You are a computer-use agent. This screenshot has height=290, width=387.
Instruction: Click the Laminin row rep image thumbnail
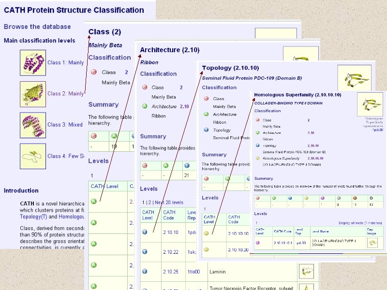[x=306, y=271]
